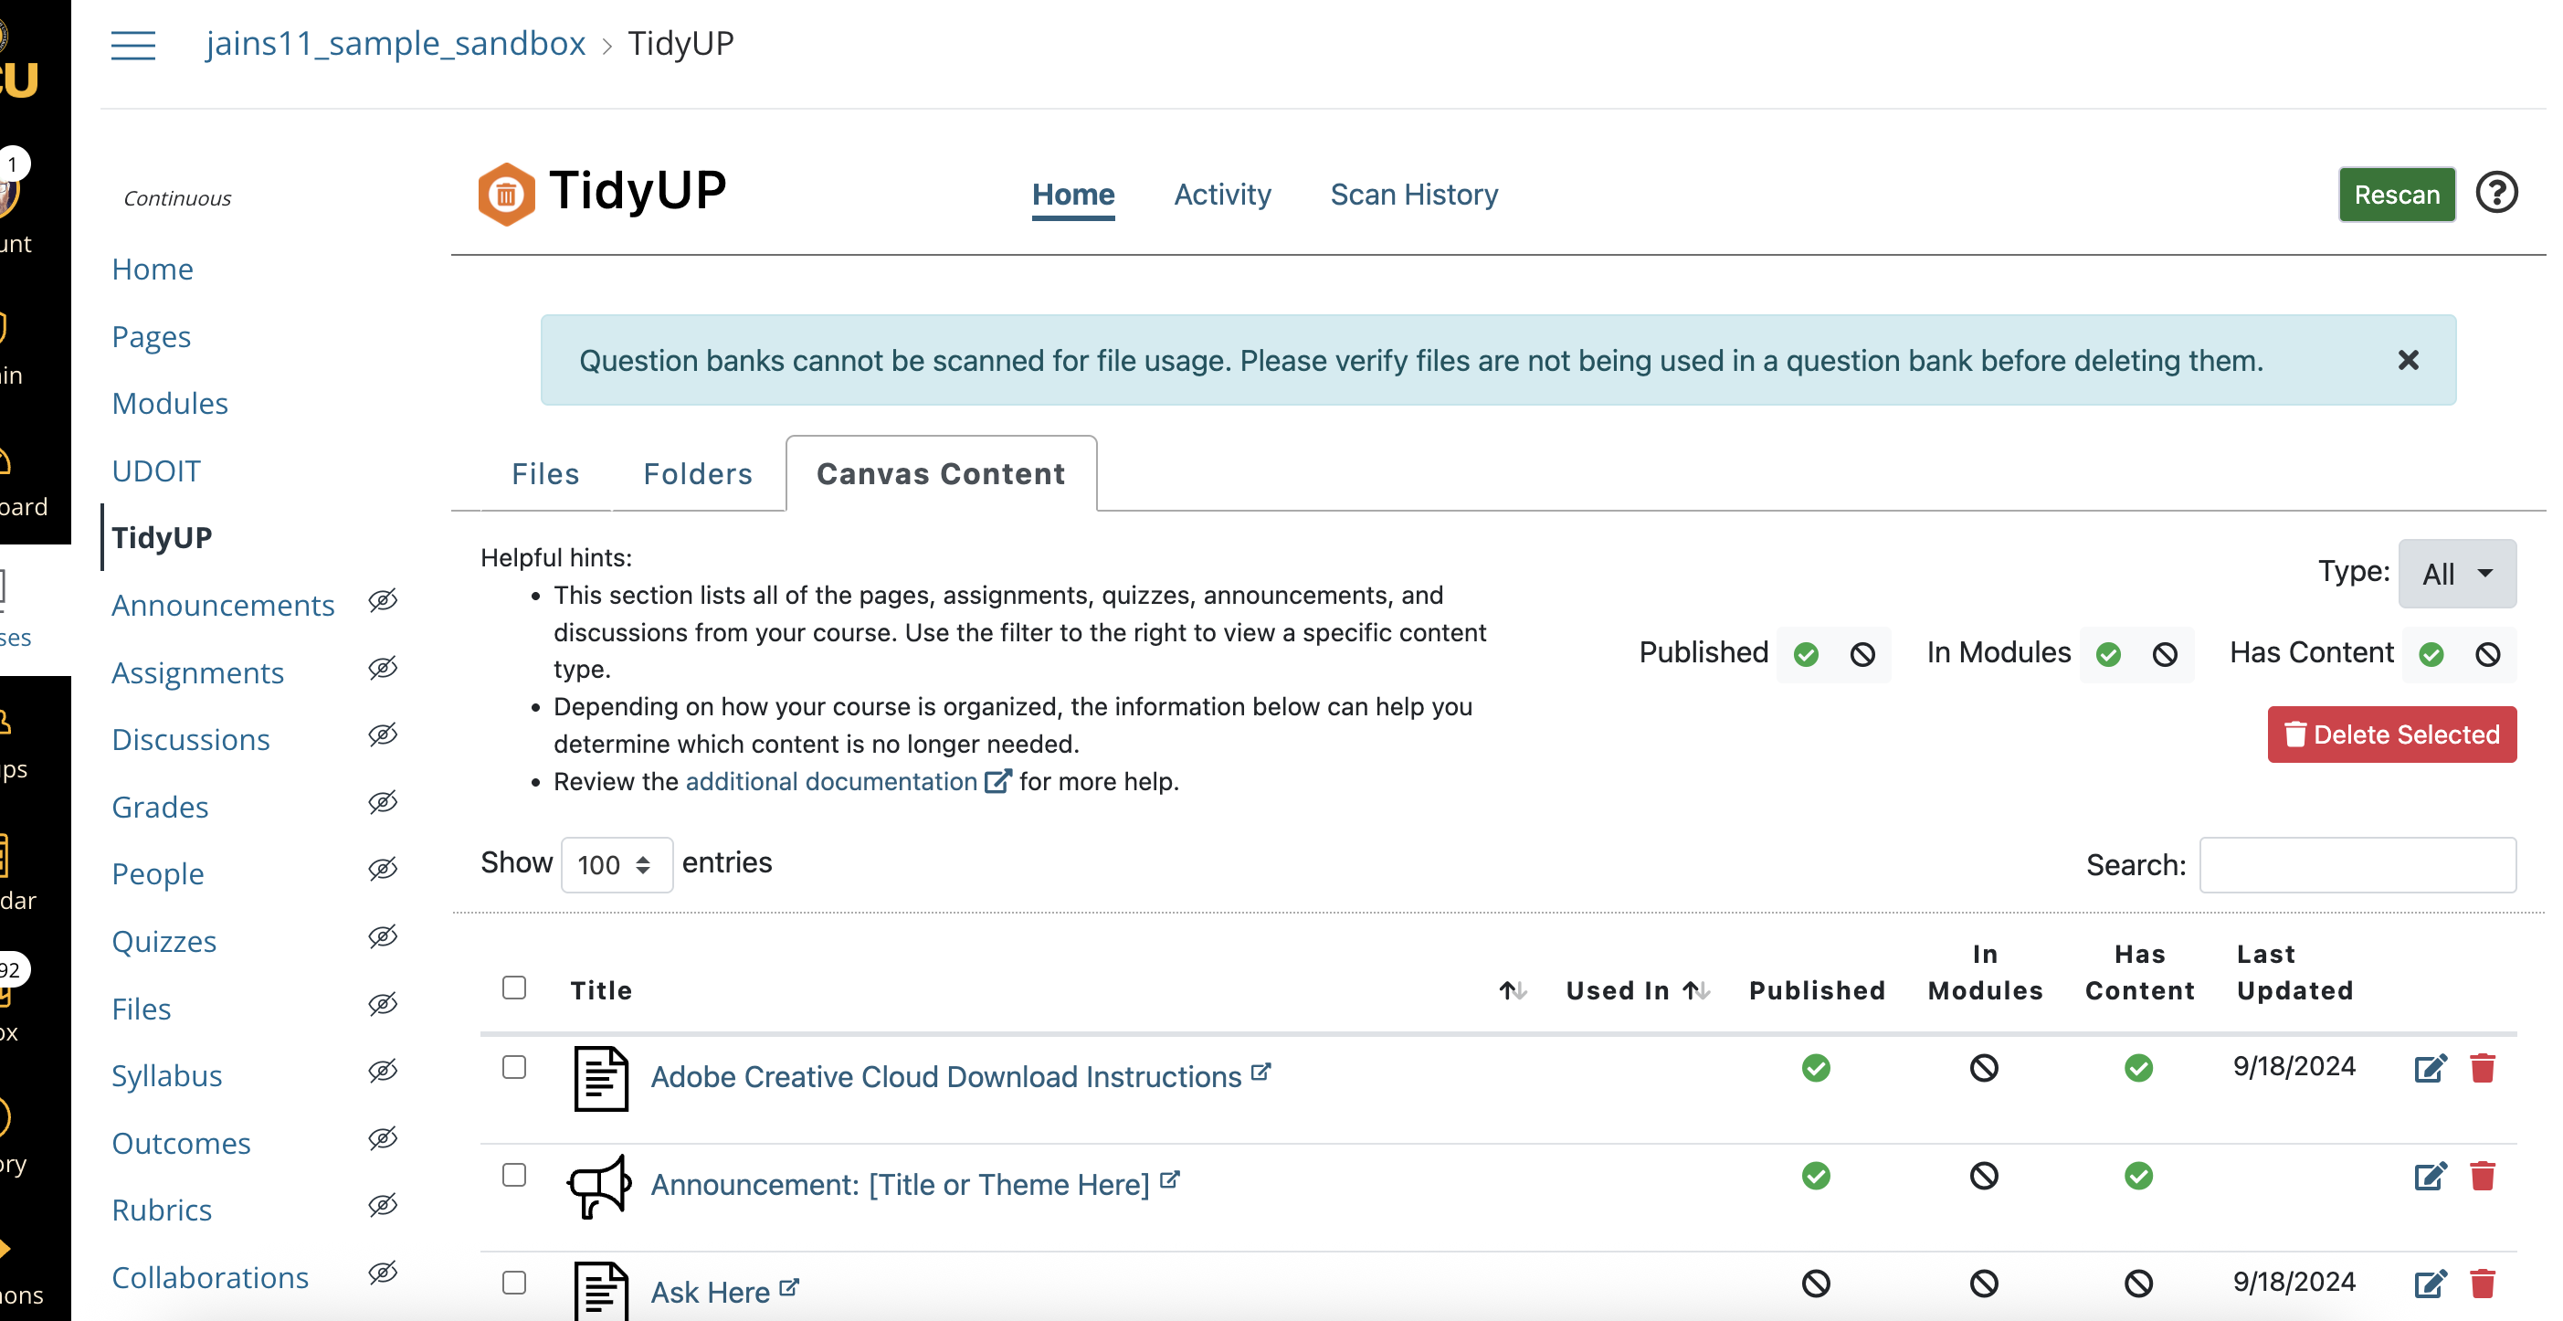The image size is (2563, 1321).
Task: Delete the Announcement Title or Theme row
Action: coord(2483,1176)
